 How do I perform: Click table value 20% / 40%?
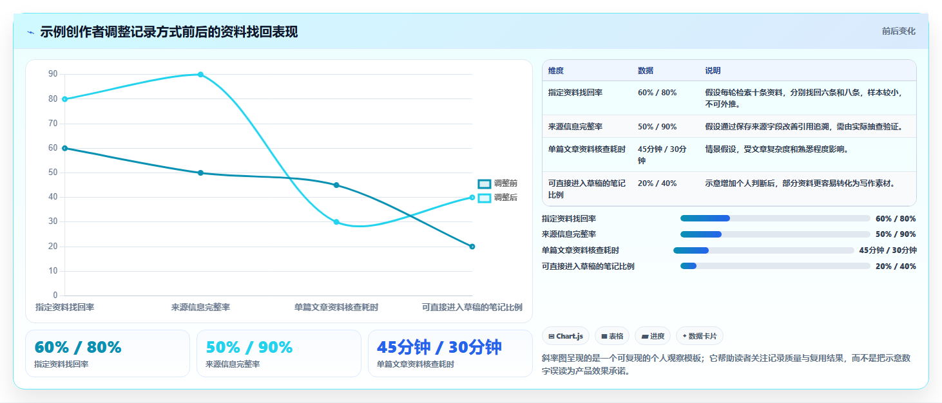[657, 183]
